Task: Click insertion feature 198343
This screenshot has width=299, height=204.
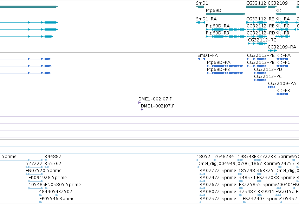Action: [x=240, y=160]
